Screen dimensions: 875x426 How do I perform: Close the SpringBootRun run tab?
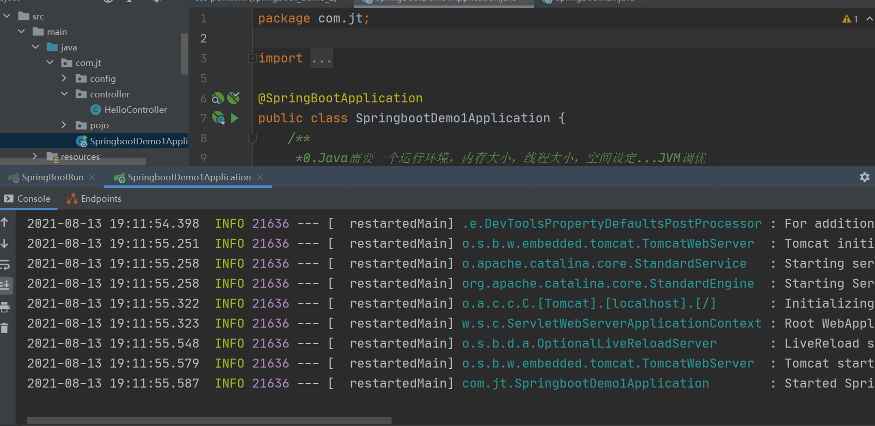pyautogui.click(x=92, y=177)
